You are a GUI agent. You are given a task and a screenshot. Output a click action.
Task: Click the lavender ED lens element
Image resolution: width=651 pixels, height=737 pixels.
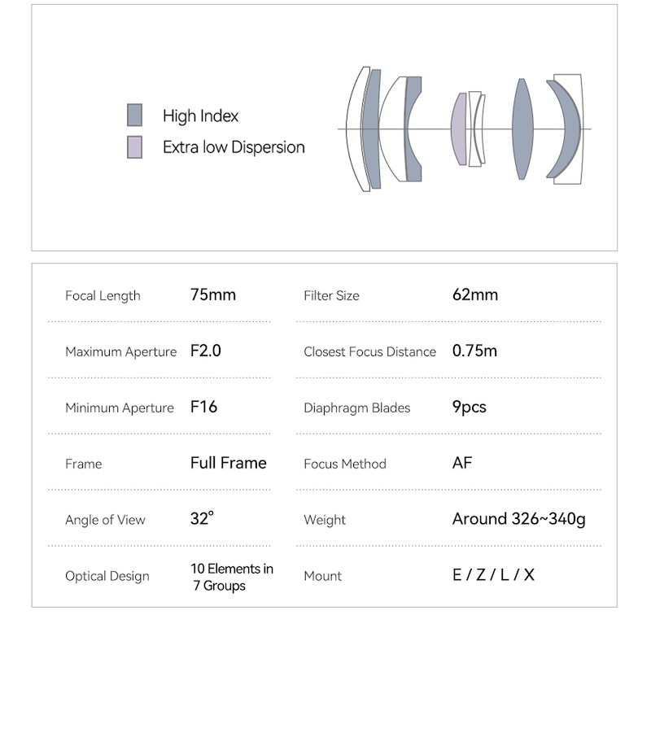[x=458, y=129]
